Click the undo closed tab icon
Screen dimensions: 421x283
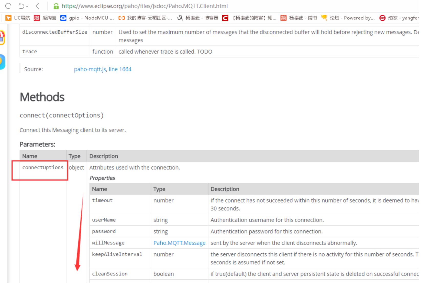click(21, 6)
